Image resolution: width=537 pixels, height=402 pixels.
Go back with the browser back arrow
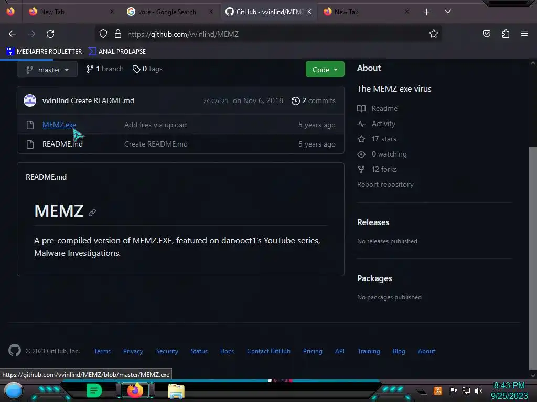click(13, 34)
